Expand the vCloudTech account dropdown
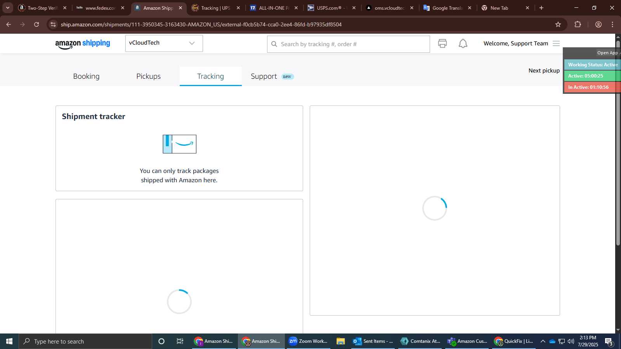 164,43
